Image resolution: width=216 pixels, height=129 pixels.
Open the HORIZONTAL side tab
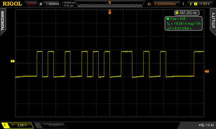tap(3, 21)
